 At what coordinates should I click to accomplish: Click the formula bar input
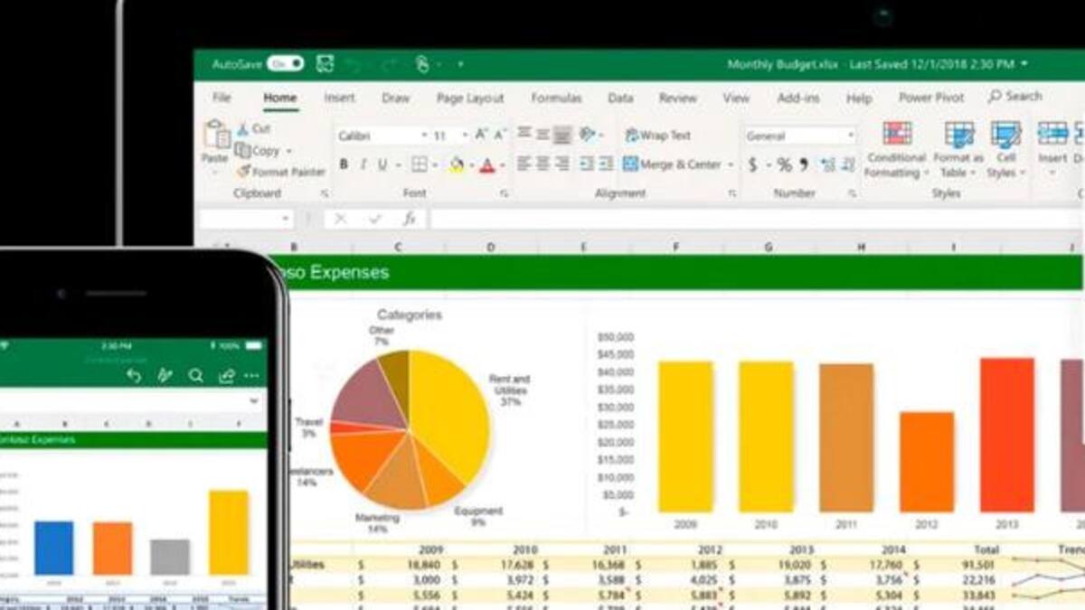(x=755, y=219)
